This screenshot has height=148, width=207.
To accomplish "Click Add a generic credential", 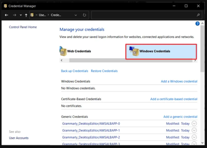I will pyautogui.click(x=180, y=117).
